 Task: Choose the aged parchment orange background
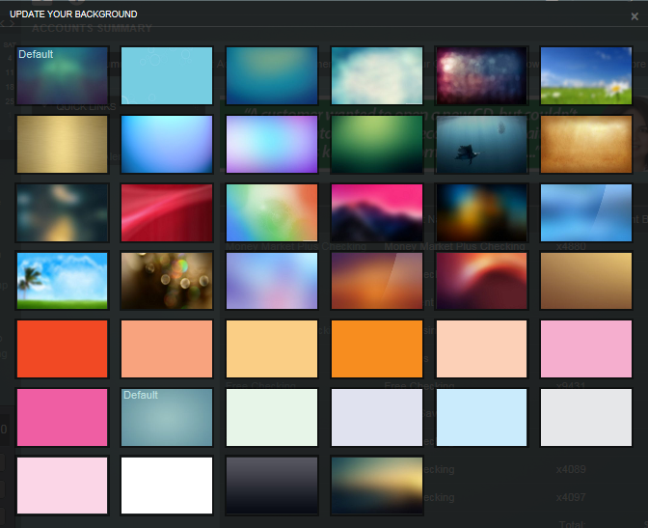coord(586,144)
